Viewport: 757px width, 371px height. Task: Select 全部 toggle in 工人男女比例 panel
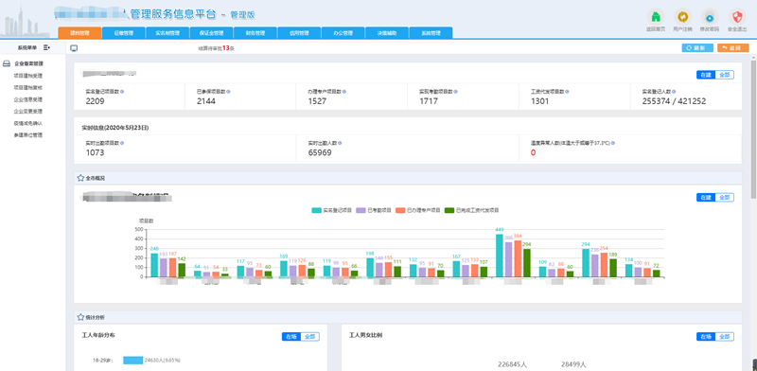click(x=724, y=337)
